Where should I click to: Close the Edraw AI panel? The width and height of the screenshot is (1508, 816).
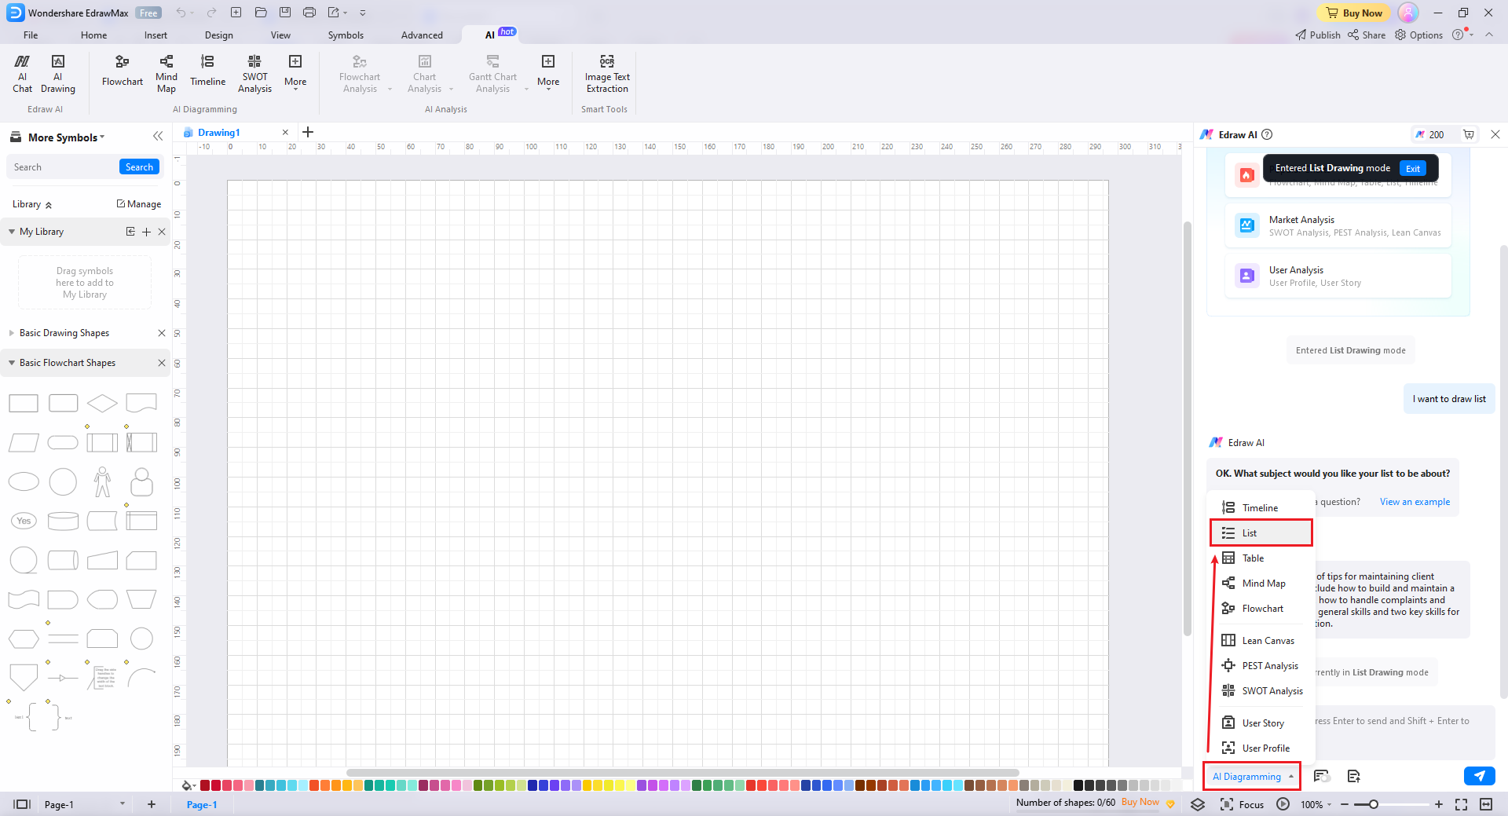coord(1495,134)
